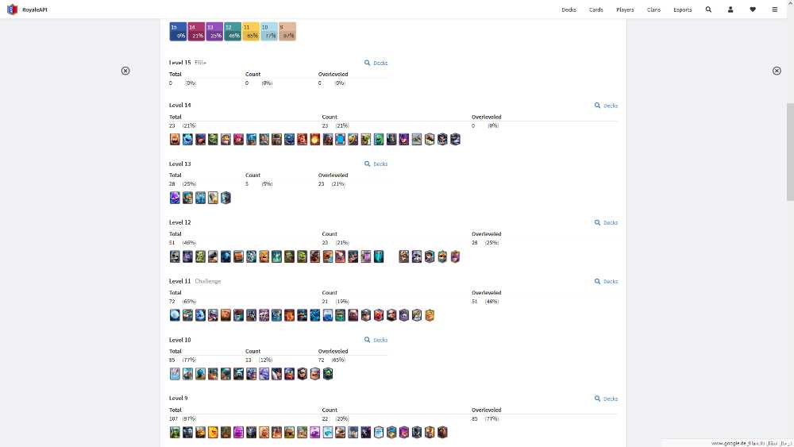
Task: Click the light blue level 10 badge
Action: point(269,32)
